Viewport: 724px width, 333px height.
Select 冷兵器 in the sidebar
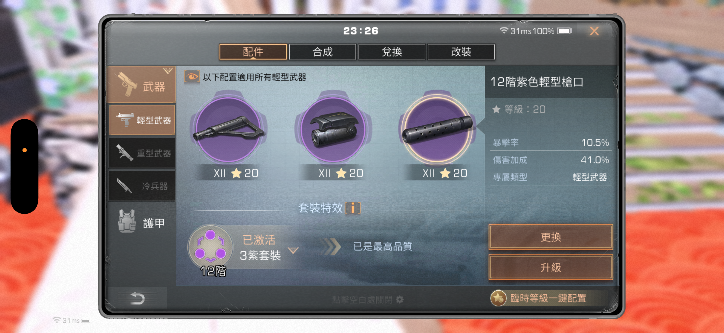[142, 186]
